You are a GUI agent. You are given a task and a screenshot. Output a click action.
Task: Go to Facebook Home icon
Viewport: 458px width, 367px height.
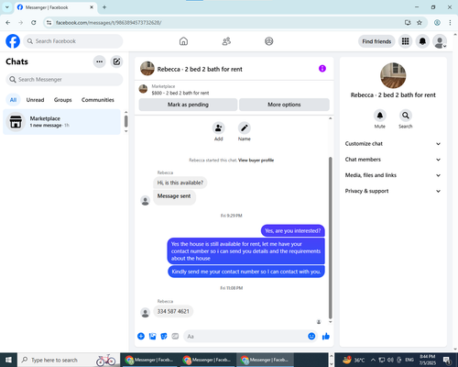coord(183,41)
